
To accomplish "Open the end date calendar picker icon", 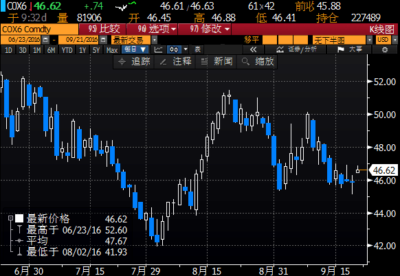I will [x=103, y=40].
